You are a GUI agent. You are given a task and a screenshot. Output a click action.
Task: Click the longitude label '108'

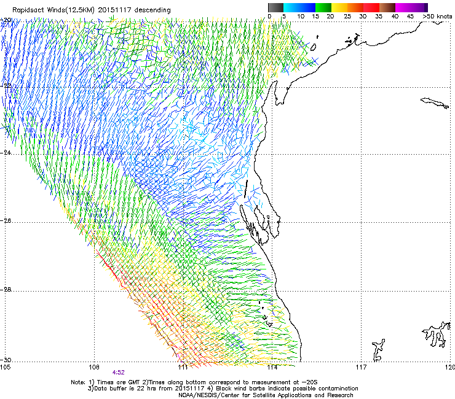[93, 368]
